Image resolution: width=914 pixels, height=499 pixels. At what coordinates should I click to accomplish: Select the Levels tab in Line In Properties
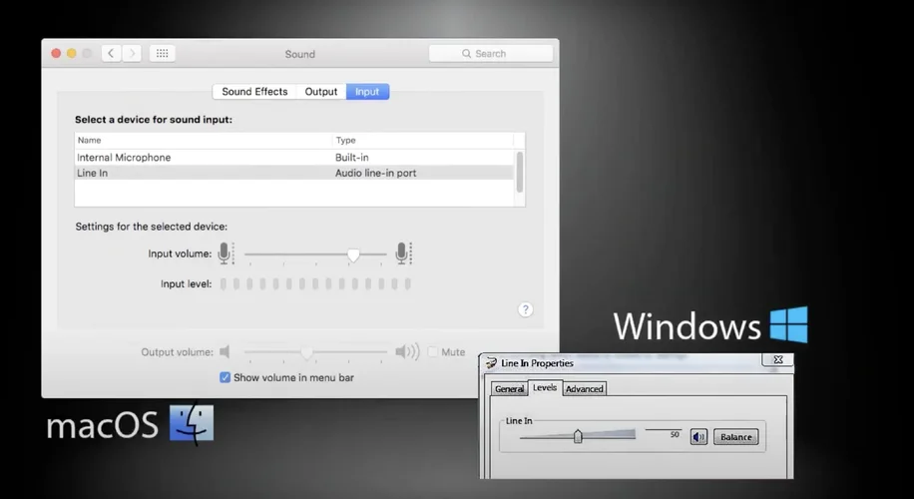(x=545, y=387)
